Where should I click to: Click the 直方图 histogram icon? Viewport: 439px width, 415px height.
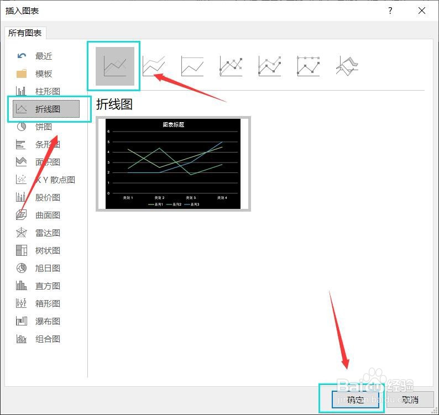21,286
